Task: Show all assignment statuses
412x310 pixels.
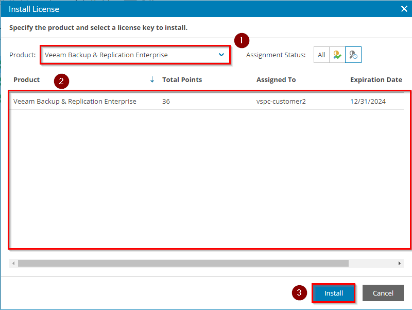Action: (321, 55)
